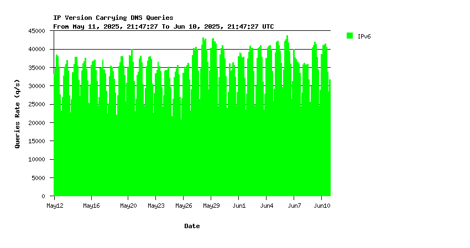Click the 25000 y-axis value

36,104
